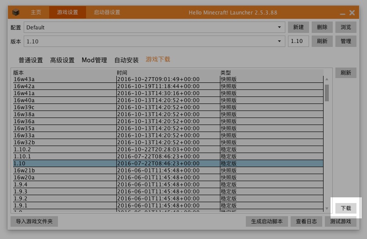Screen dimensions: 367x239
Task: Click the 测试游戏 button
Action: click(341, 221)
